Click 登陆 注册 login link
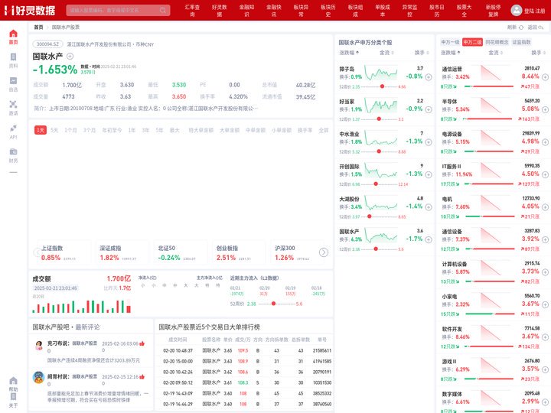 pyautogui.click(x=534, y=11)
